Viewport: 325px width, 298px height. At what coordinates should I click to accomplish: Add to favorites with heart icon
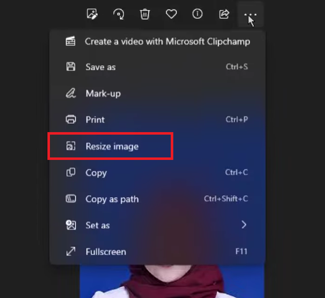click(x=171, y=14)
